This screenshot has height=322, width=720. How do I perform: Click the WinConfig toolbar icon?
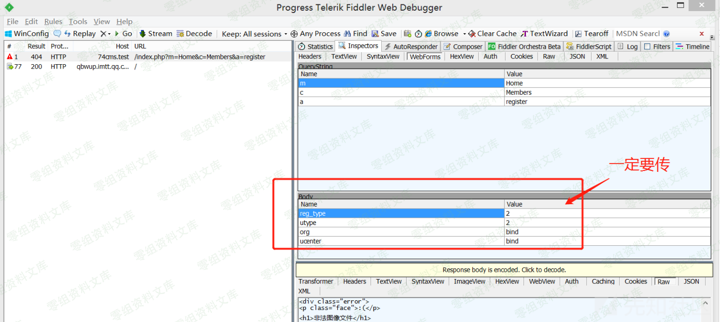tap(8, 34)
